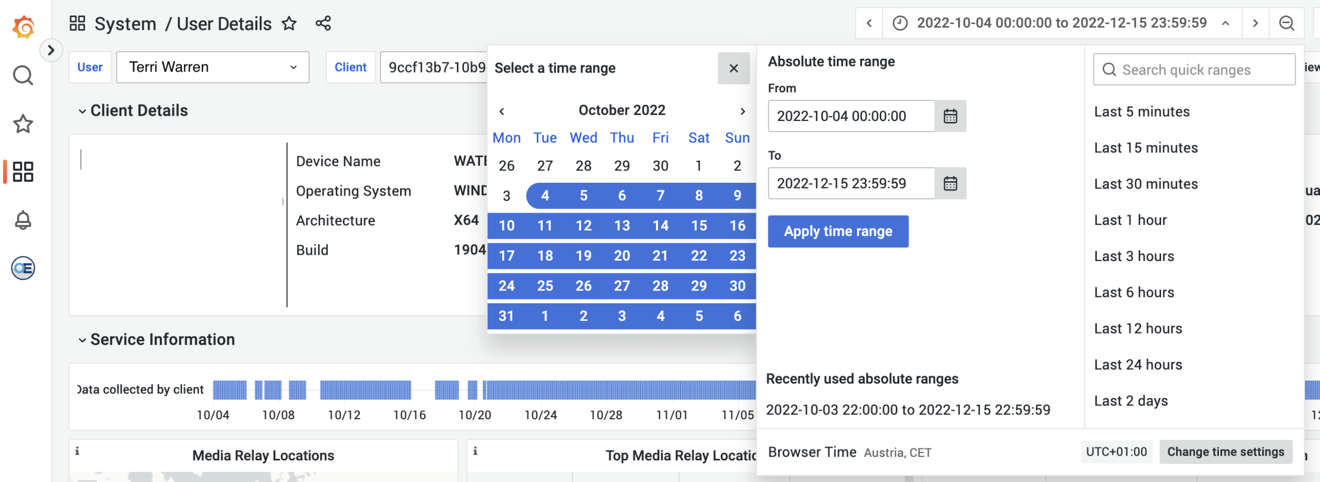
Task: Collapse the Client Details section
Action: (82, 111)
